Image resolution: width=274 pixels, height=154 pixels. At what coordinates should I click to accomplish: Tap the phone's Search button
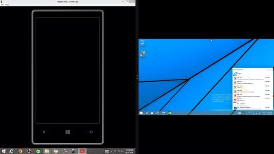90,132
